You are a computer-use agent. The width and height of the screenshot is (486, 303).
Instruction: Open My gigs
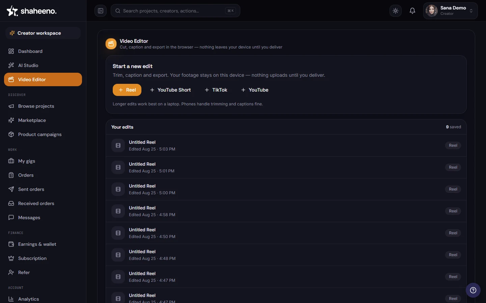(43, 161)
